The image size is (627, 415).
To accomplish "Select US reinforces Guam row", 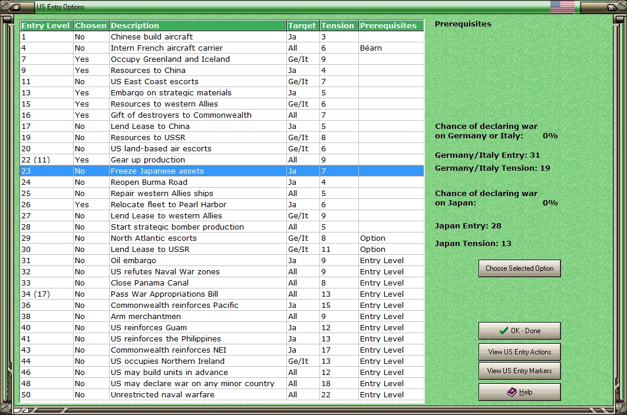I will click(222, 327).
